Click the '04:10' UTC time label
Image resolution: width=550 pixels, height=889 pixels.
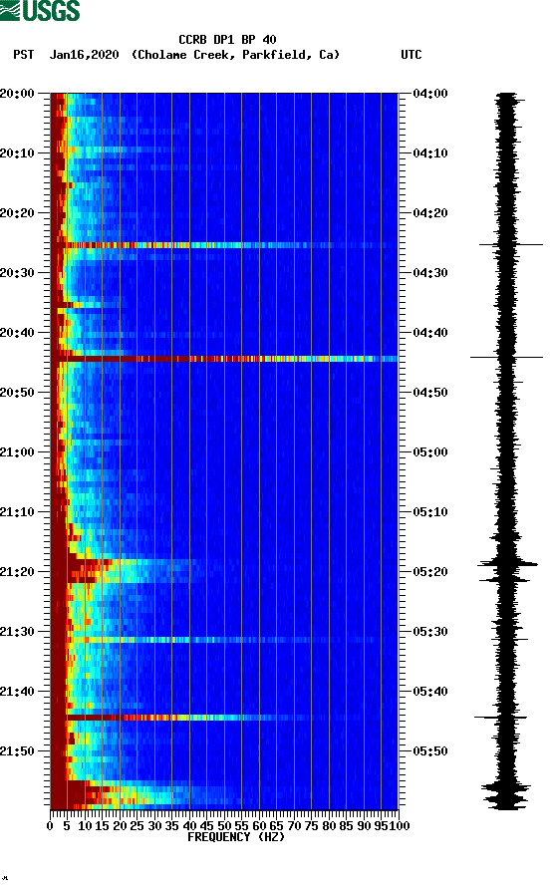tap(430, 153)
